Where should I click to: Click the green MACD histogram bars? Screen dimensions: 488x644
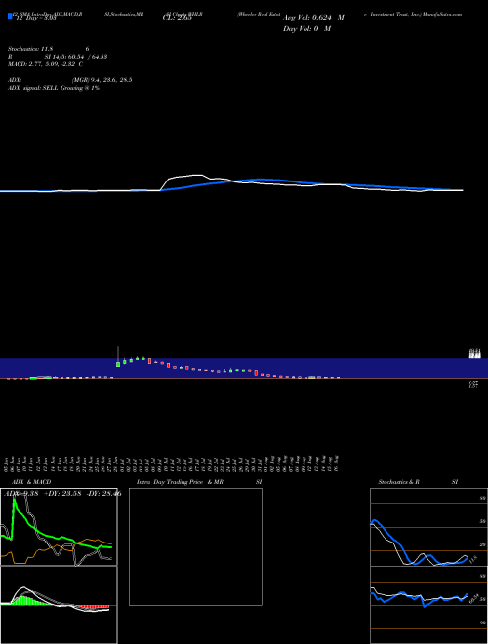[27, 600]
